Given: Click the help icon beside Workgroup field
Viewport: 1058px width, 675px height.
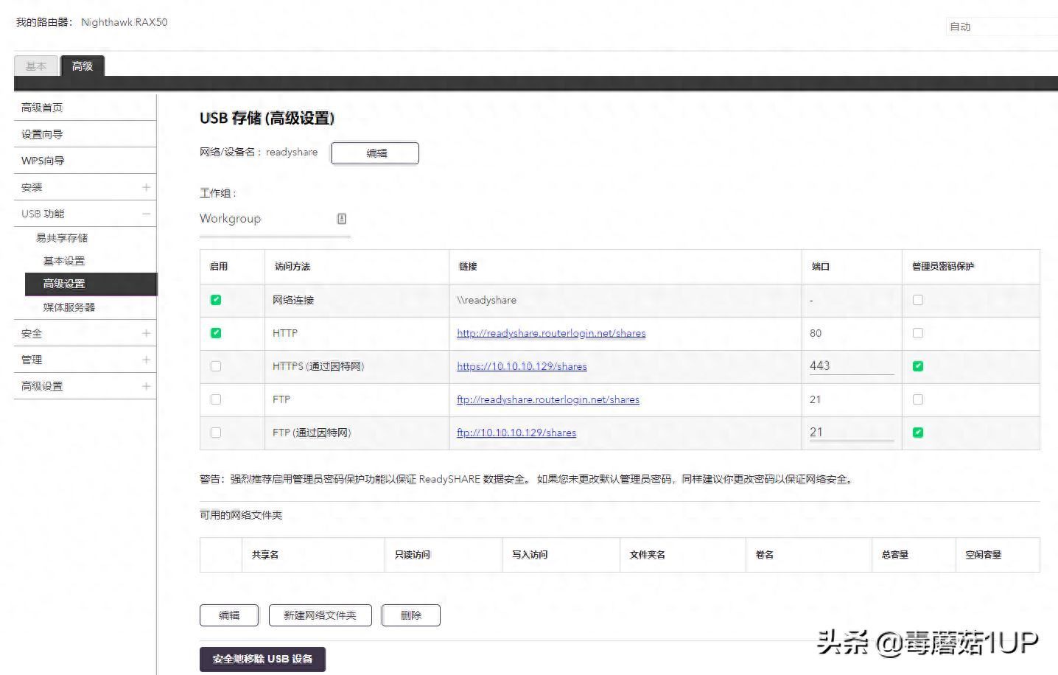Looking at the screenshot, I should [341, 218].
